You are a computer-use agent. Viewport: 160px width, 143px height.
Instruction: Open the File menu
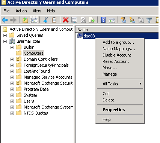click(6, 11)
